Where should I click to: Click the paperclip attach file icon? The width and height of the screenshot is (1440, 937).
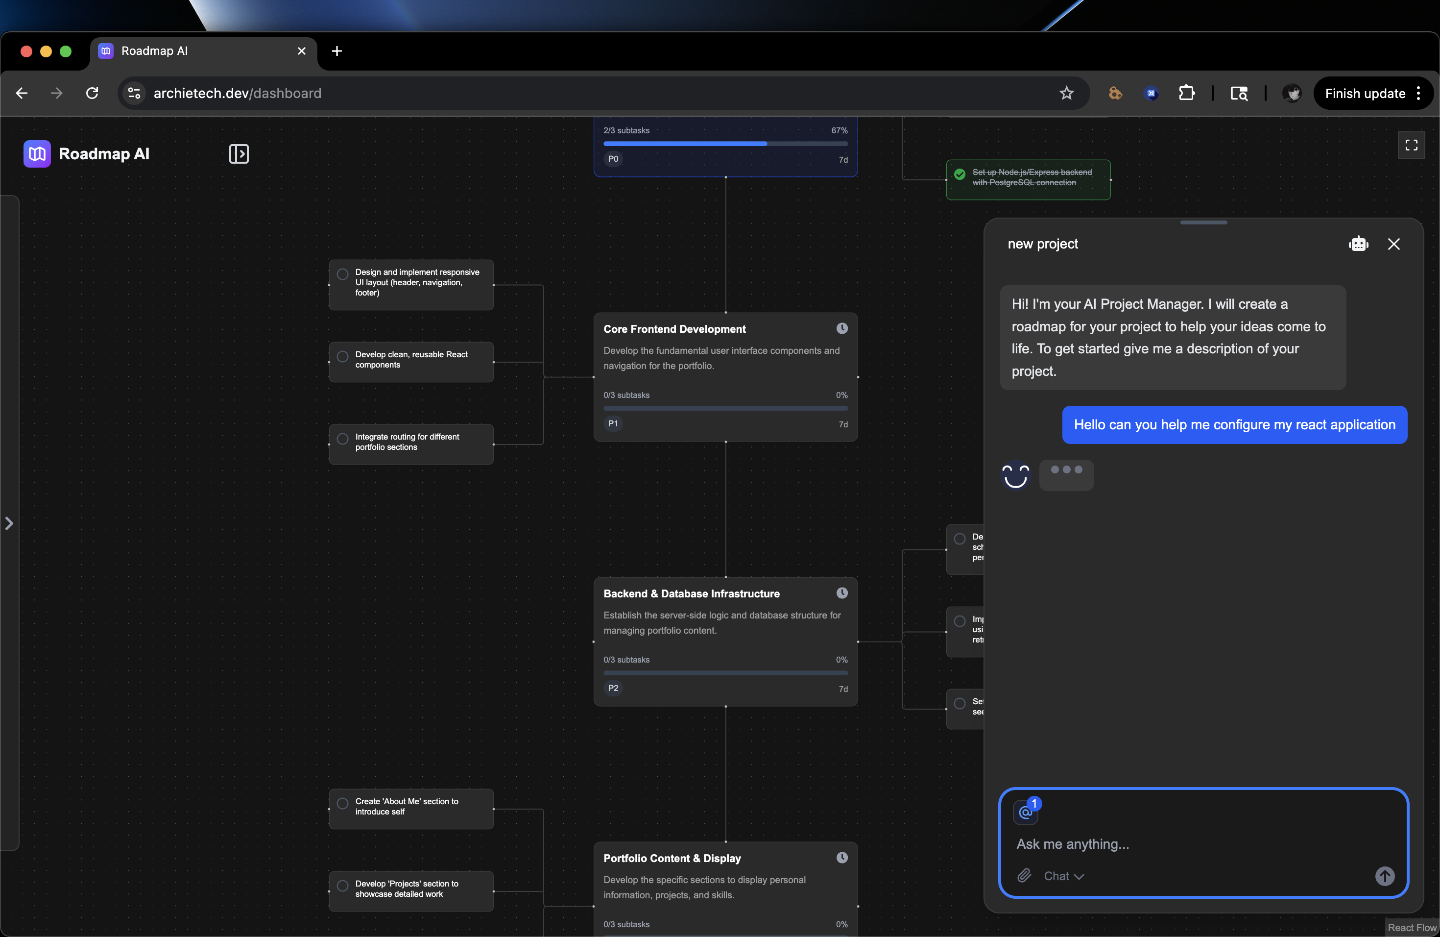1024,875
